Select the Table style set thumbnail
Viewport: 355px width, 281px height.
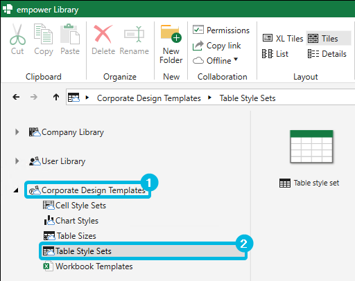(311, 147)
